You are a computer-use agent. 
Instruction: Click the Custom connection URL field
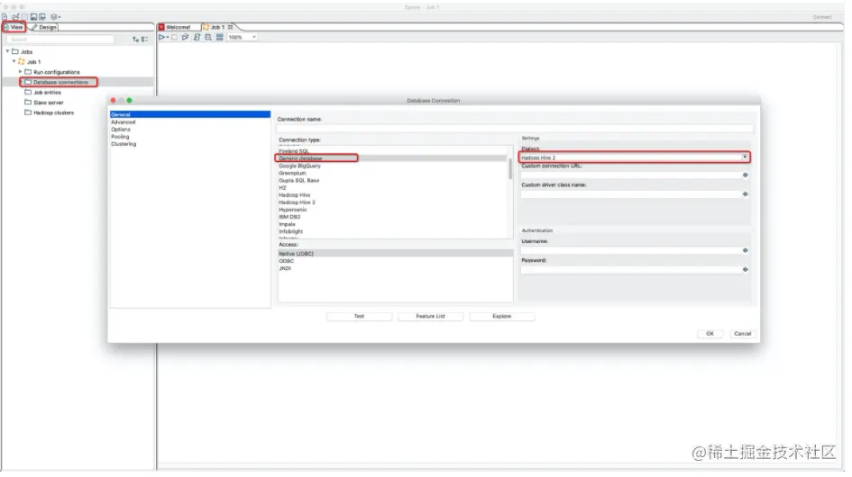(x=631, y=175)
